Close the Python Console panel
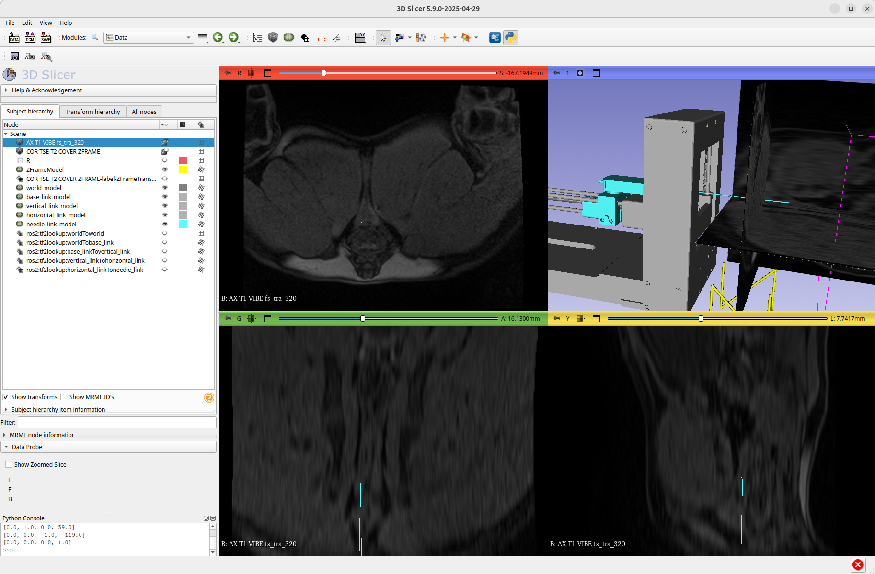This screenshot has width=875, height=574. (213, 518)
